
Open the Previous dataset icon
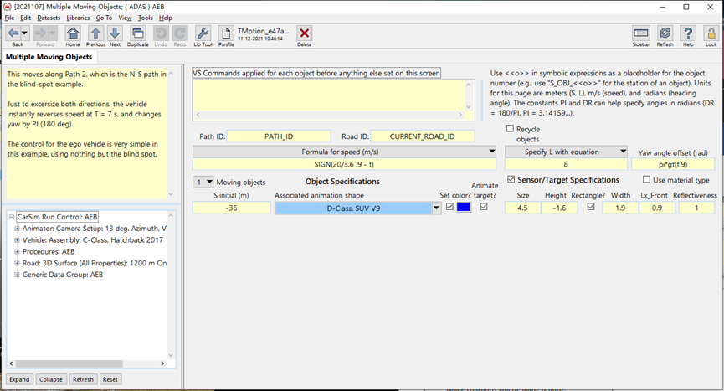pos(95,33)
